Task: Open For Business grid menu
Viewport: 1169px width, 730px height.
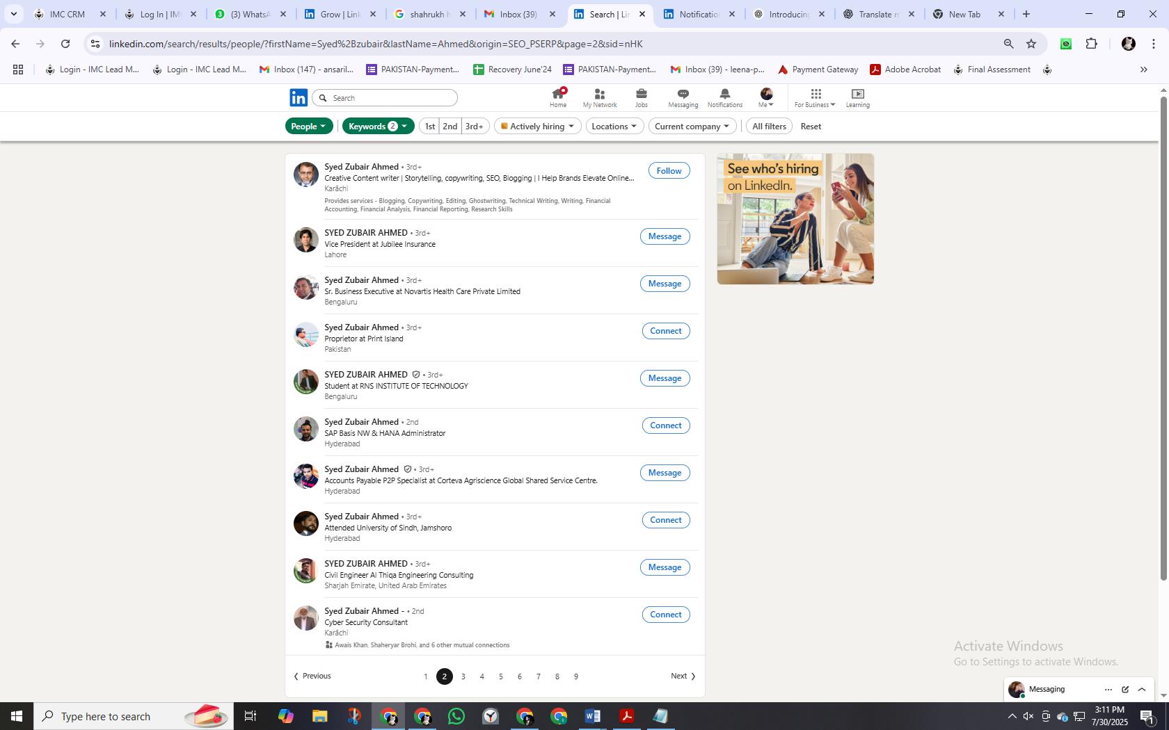Action: (x=815, y=97)
